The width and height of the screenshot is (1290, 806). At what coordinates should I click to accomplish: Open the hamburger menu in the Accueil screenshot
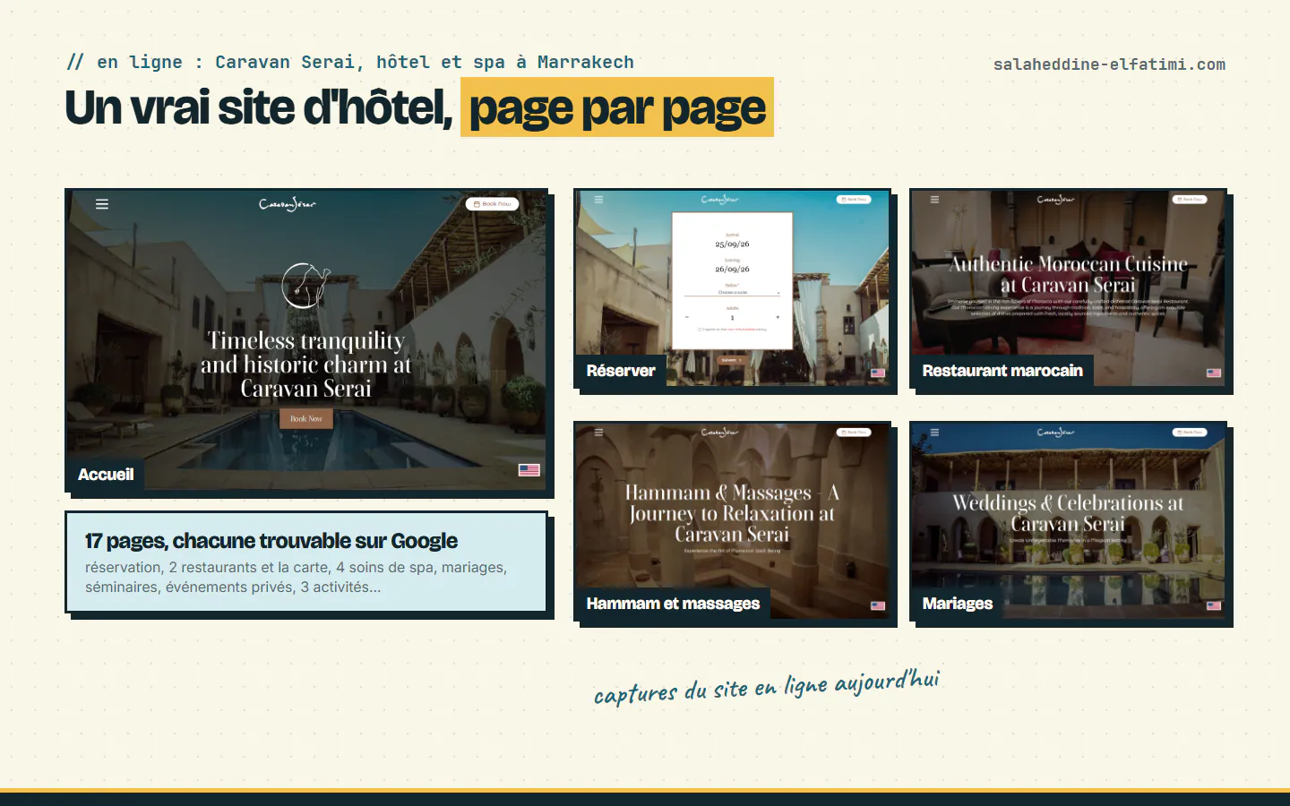[x=102, y=204]
